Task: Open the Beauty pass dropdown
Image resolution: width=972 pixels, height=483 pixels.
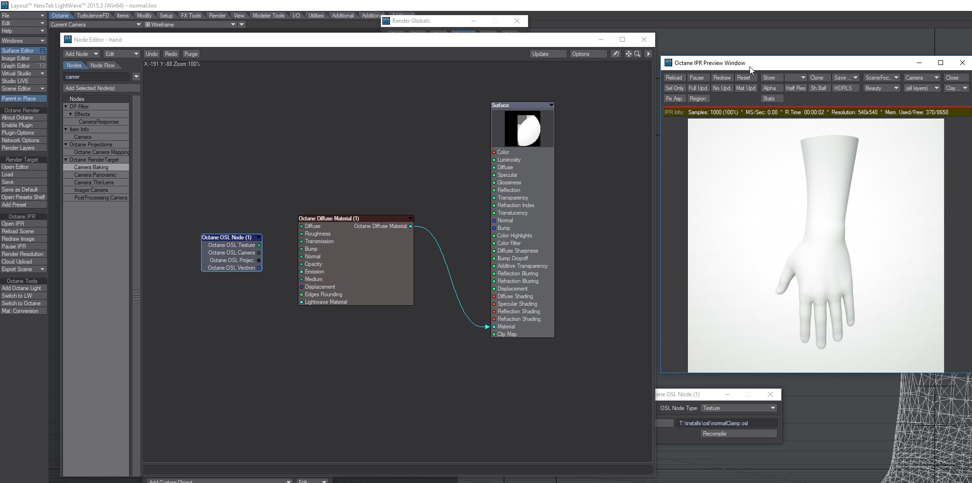Action: [881, 88]
